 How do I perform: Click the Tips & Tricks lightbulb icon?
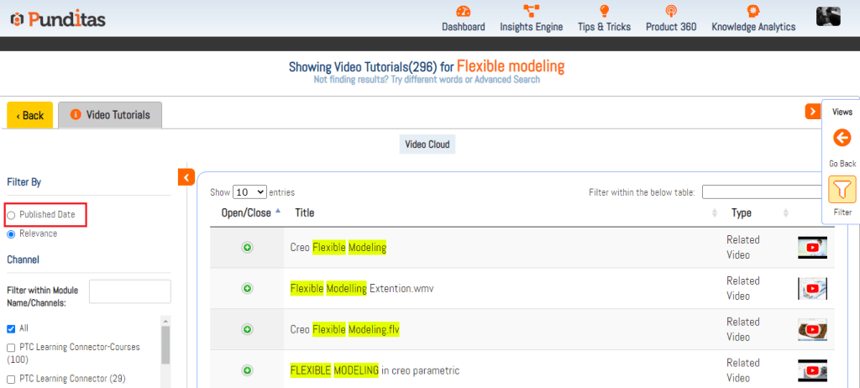coord(604,12)
